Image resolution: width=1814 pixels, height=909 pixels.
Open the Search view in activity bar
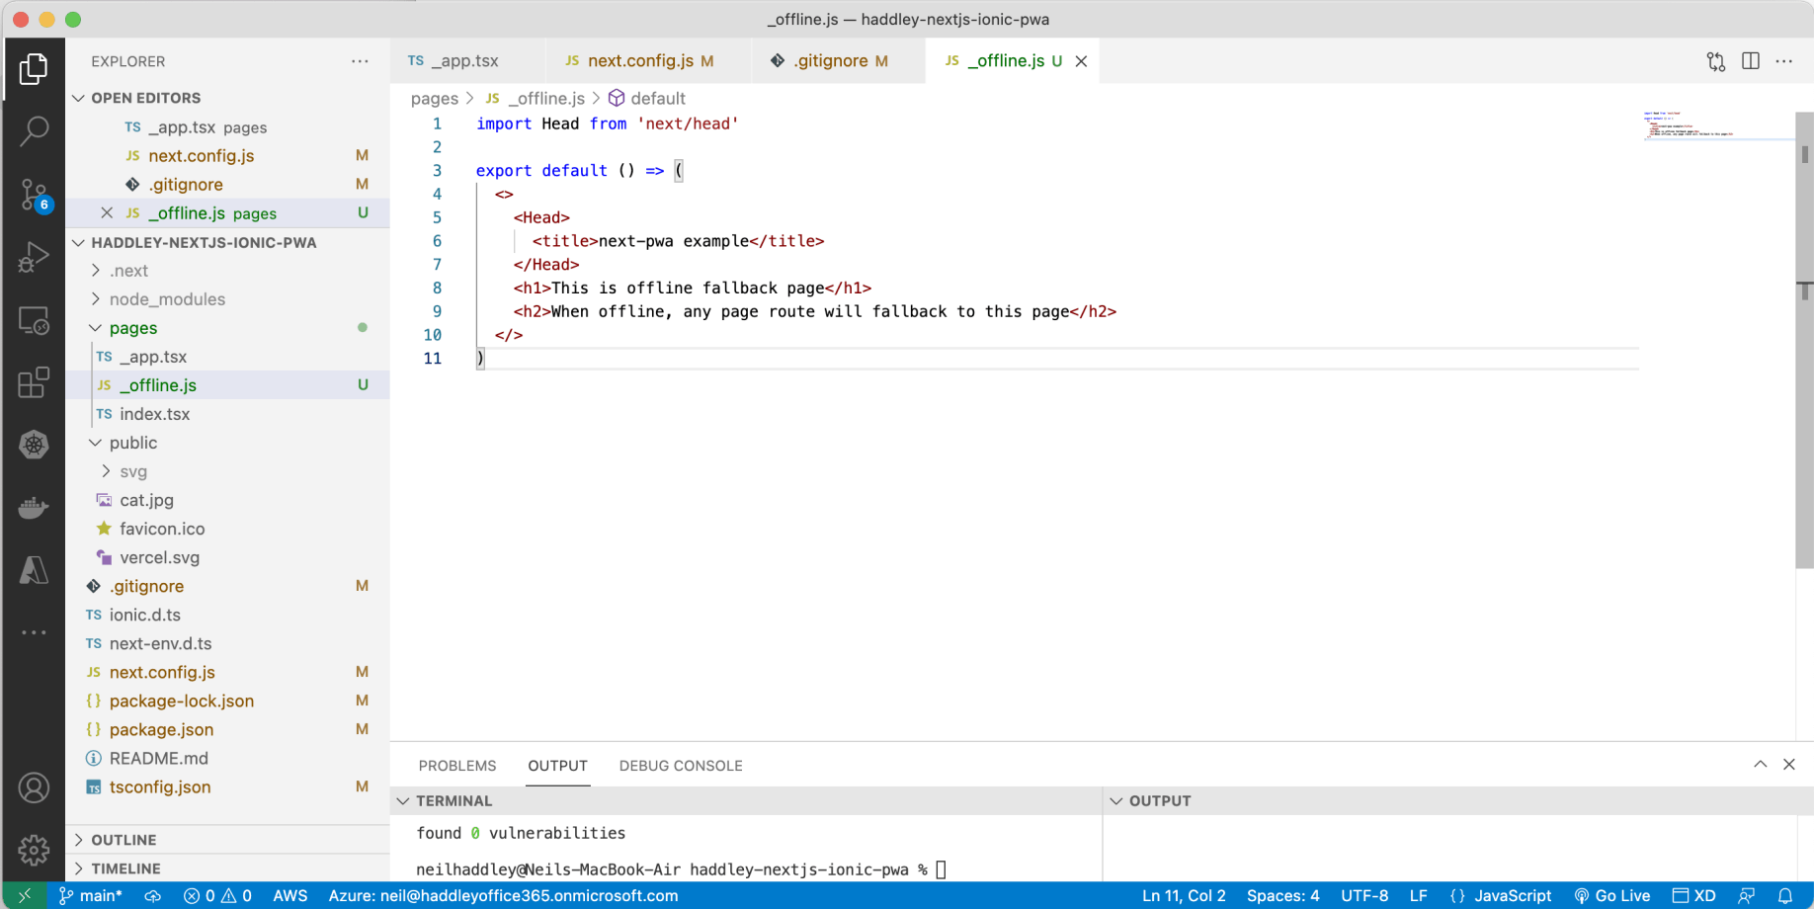[x=34, y=131]
